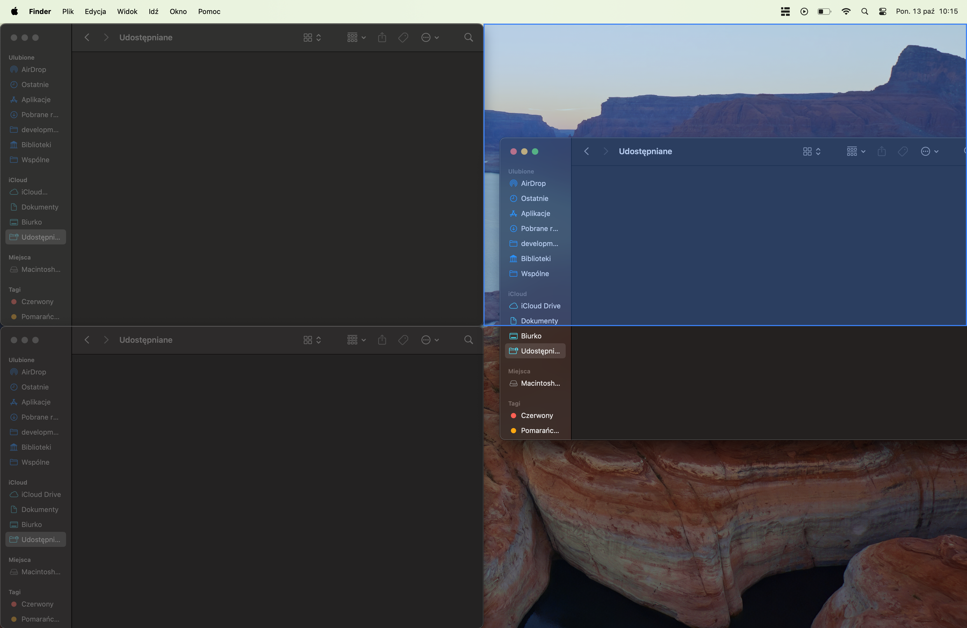Screen dimensions: 967x628
Task: Open Control Center from the menu bar
Action: (882, 11)
